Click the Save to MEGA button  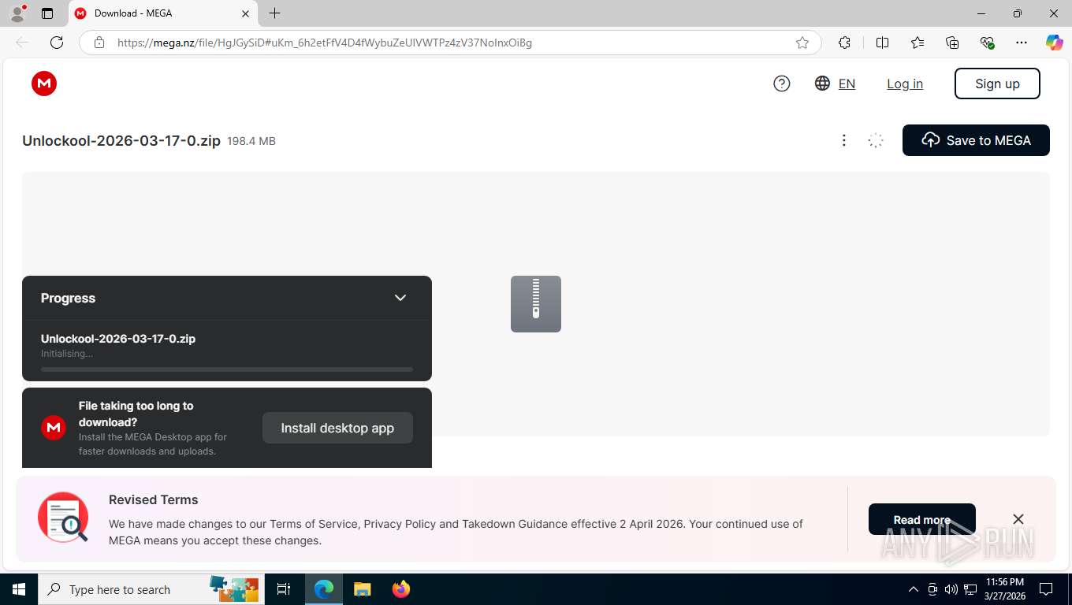point(976,140)
